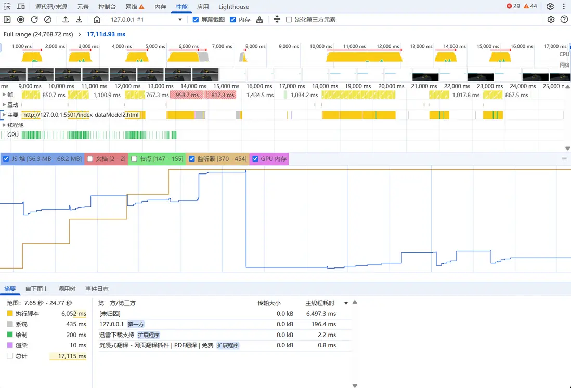This screenshot has width=571, height=388.
Task: Open the 自下而上 tab
Action: (37, 289)
